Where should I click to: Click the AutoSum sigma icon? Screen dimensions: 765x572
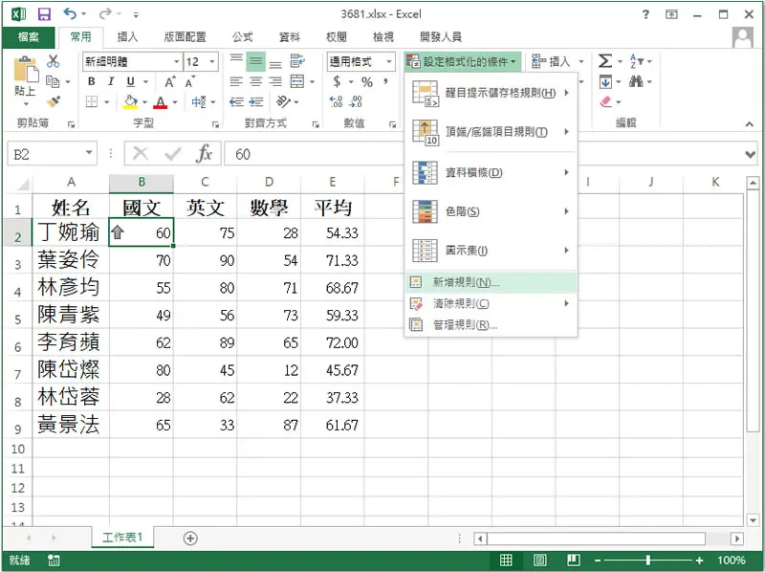click(x=605, y=61)
